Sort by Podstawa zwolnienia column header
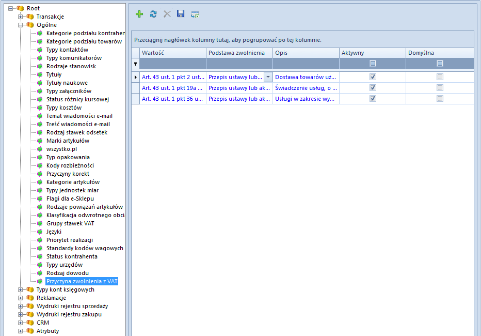The width and height of the screenshot is (481, 336). pos(239,53)
